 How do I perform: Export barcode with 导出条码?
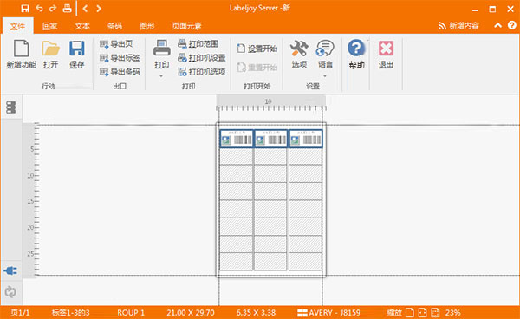pyautogui.click(x=120, y=72)
